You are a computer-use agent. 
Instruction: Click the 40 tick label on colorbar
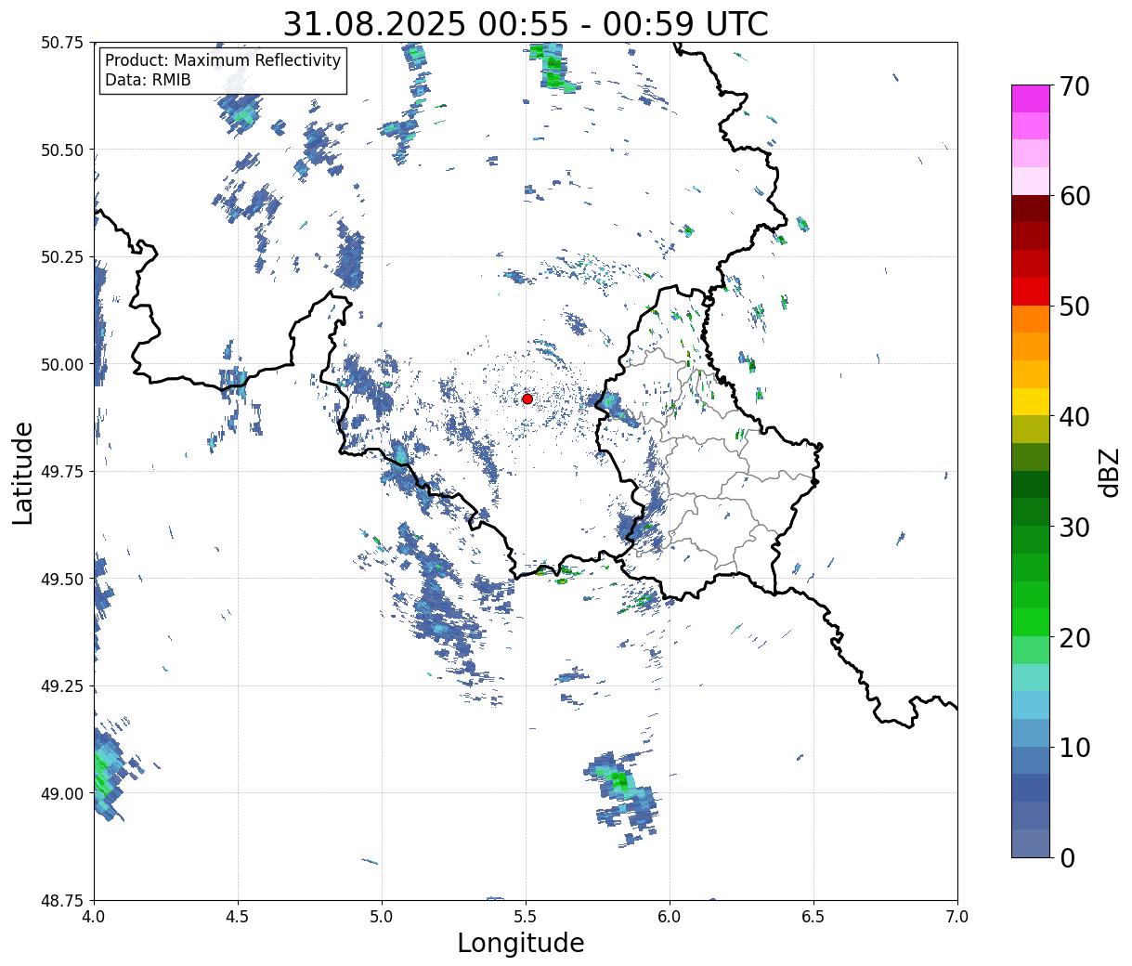click(1073, 417)
